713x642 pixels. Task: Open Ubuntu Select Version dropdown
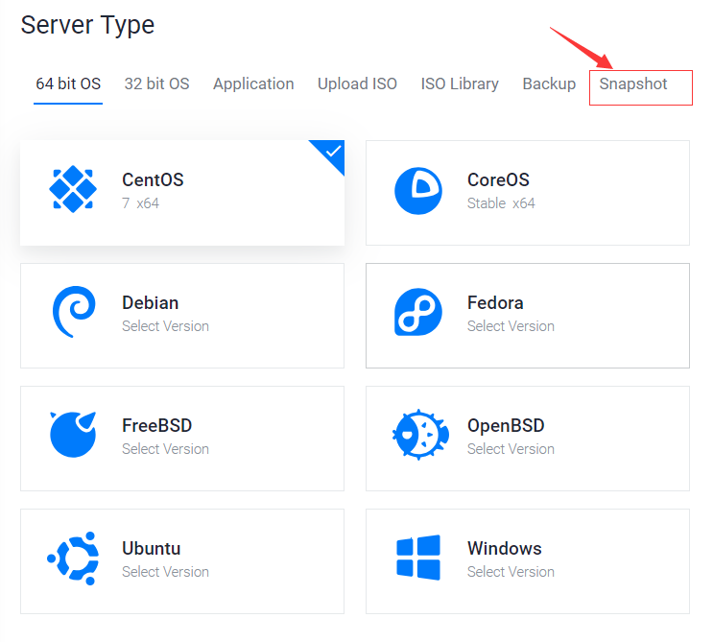pyautogui.click(x=165, y=572)
